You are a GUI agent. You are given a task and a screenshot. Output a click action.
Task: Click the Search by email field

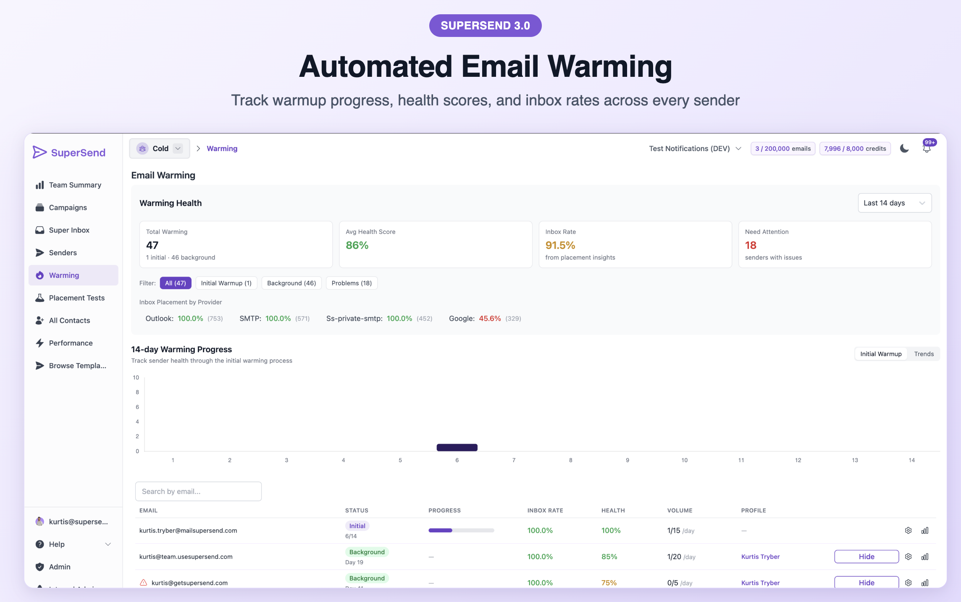click(x=198, y=491)
